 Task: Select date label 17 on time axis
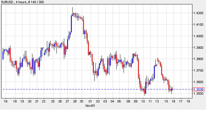pos(181,101)
